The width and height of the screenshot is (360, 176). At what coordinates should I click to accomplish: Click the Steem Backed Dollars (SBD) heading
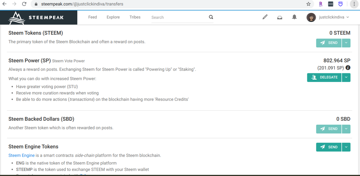[x=41, y=119]
